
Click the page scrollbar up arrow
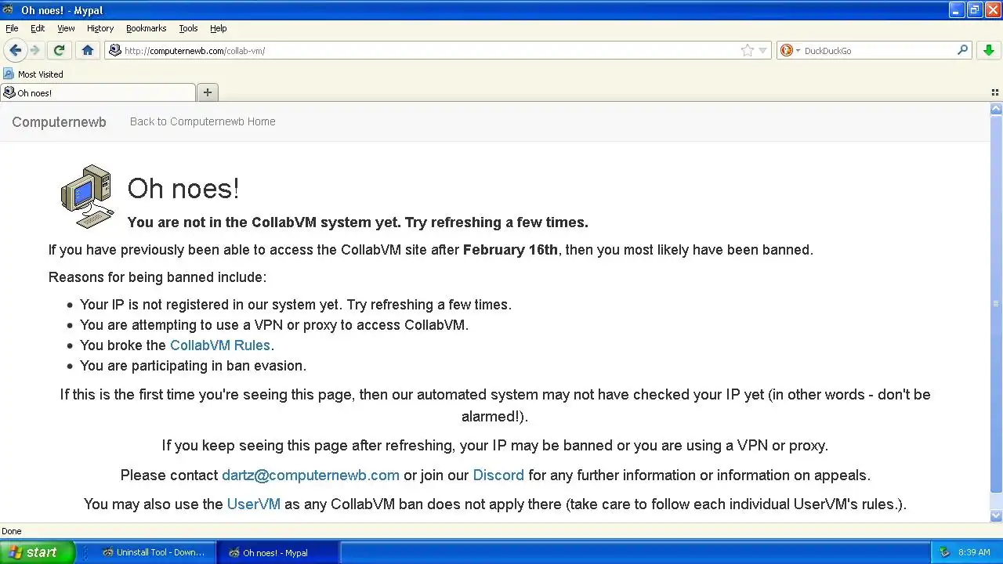pyautogui.click(x=997, y=109)
